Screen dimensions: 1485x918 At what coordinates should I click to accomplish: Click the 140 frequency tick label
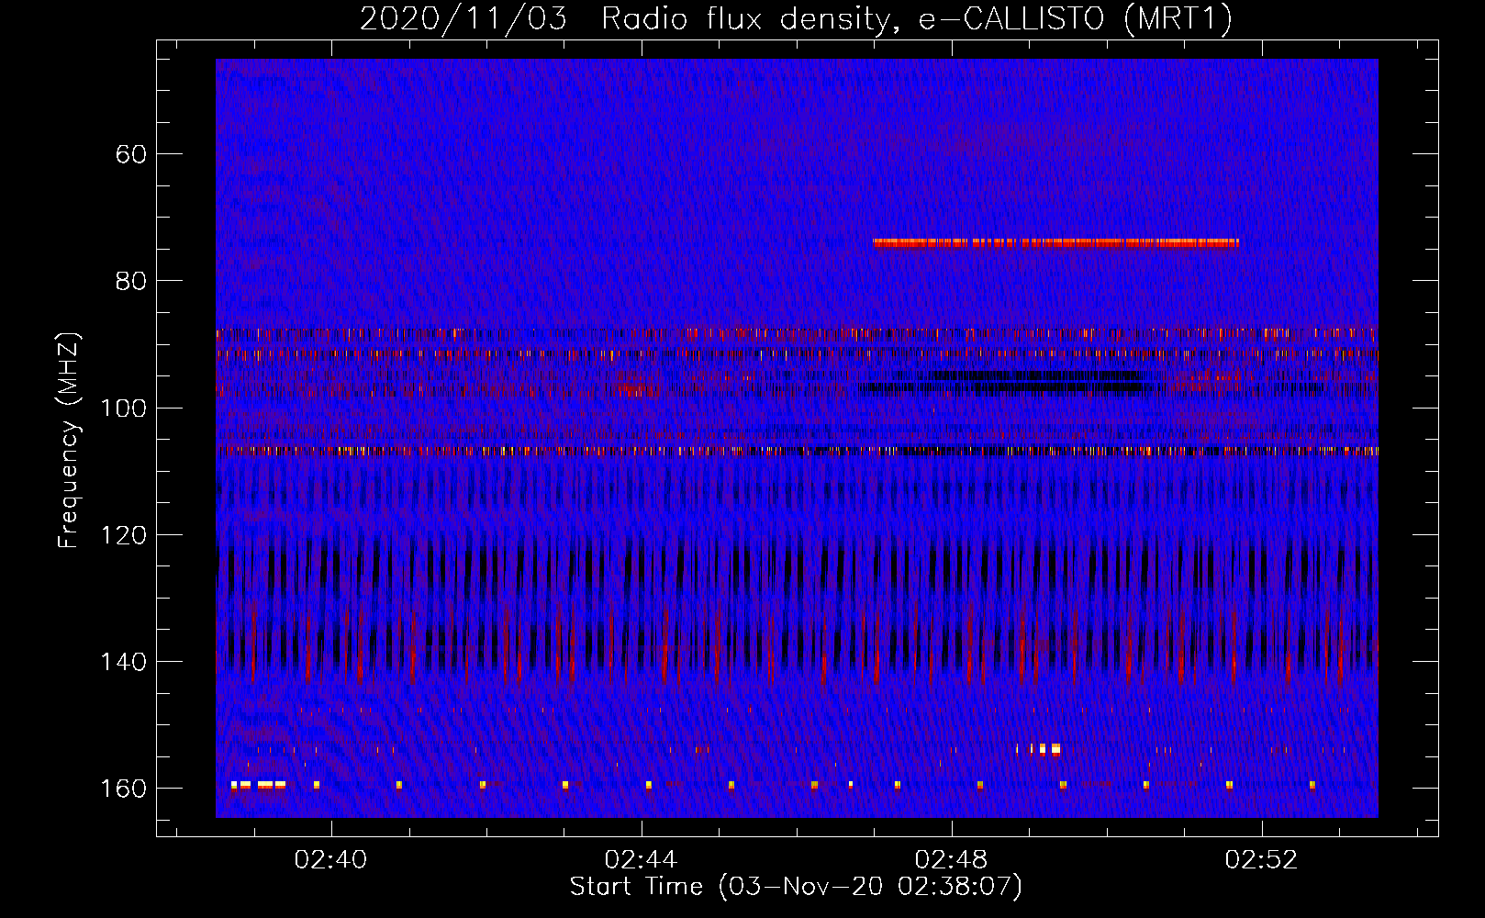[123, 662]
